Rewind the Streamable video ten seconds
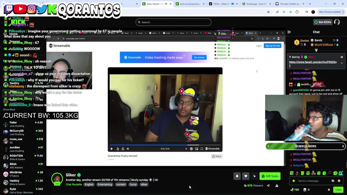 click(x=118, y=149)
